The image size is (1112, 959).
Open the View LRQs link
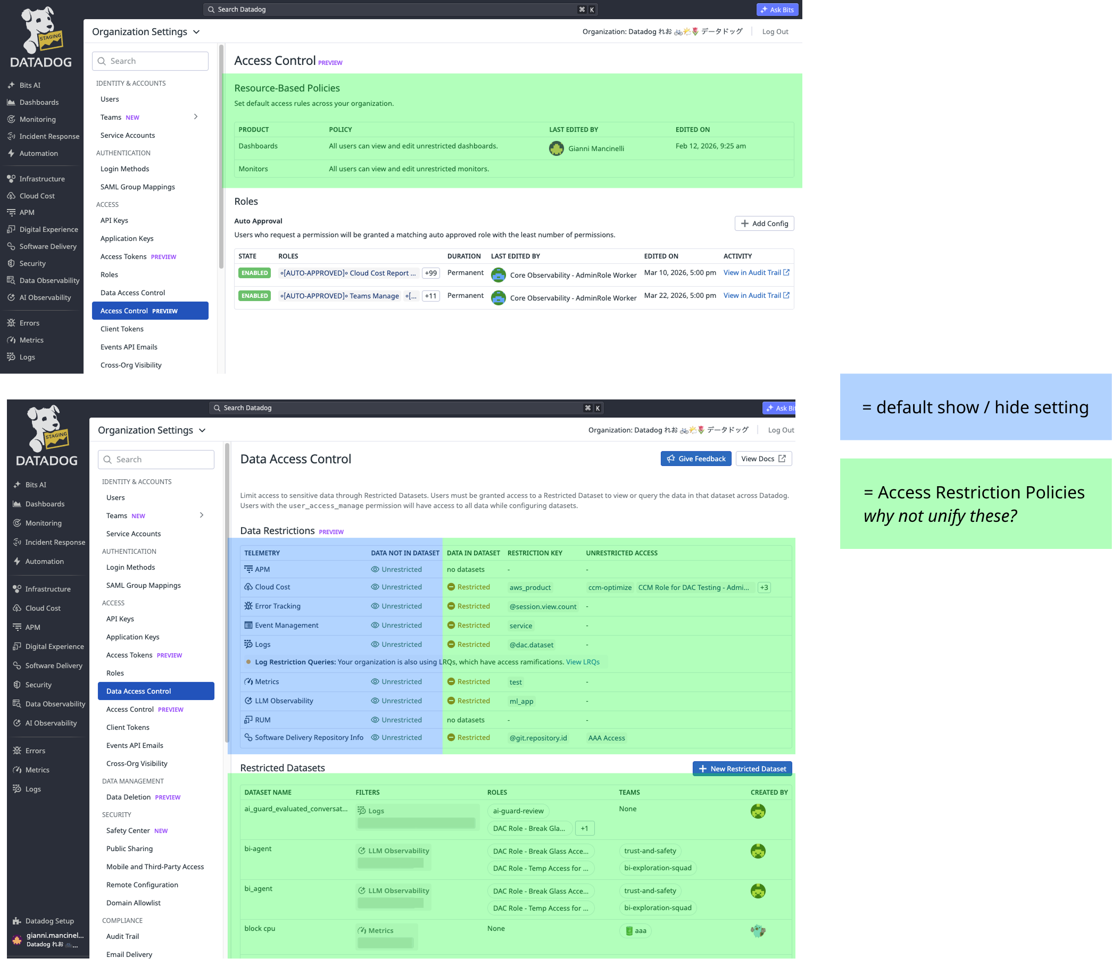pyautogui.click(x=582, y=662)
